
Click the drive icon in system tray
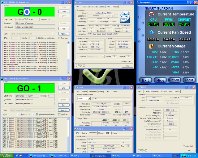click(175, 156)
